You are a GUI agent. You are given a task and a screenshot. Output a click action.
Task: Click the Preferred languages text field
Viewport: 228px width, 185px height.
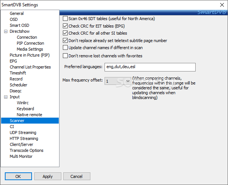click(x=150, y=67)
